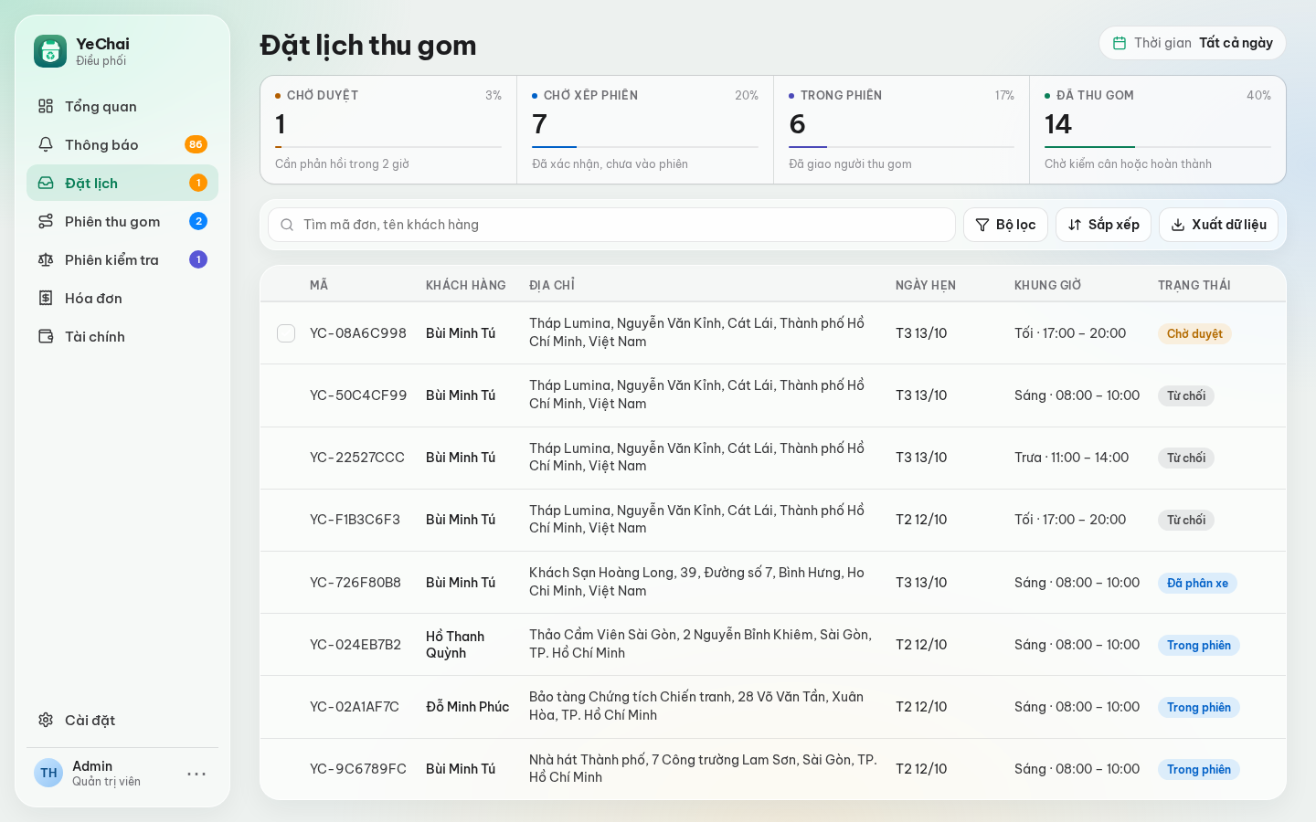Open the Thời gian Tất cả ngày selector
The width and height of the screenshot is (1316, 822).
(1193, 43)
